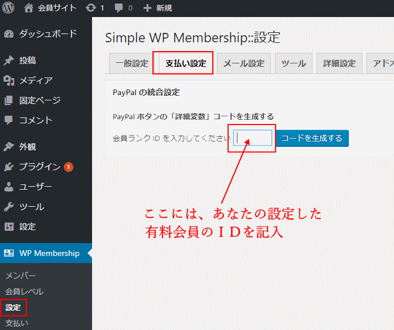Click the PayPal の統合設定 heading

[146, 92]
